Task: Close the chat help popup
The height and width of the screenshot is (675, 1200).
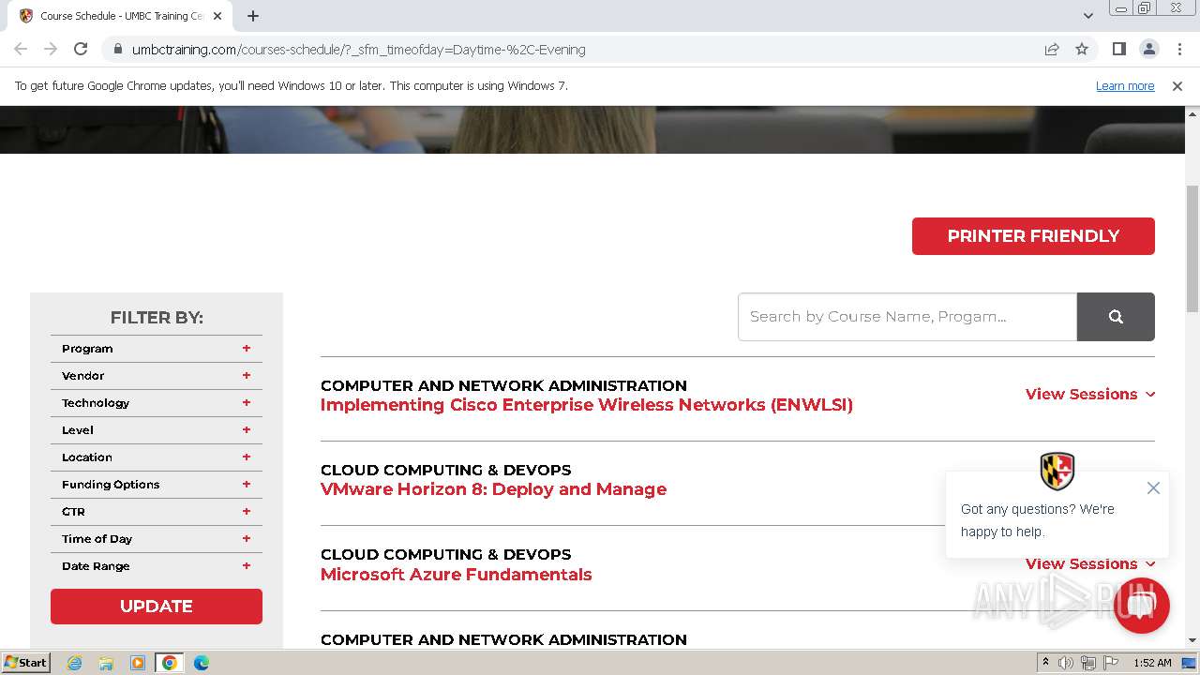Action: pyautogui.click(x=1153, y=488)
